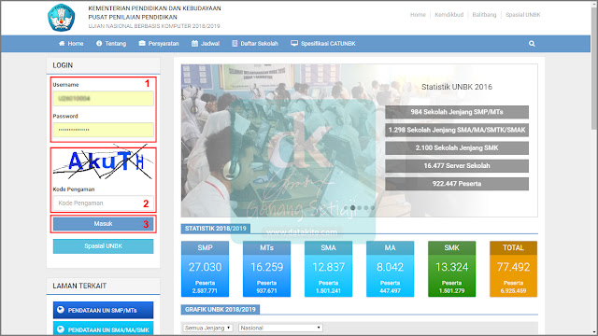Click the orange TOTAL statistics card
The height and width of the screenshot is (336, 598).
(513, 269)
